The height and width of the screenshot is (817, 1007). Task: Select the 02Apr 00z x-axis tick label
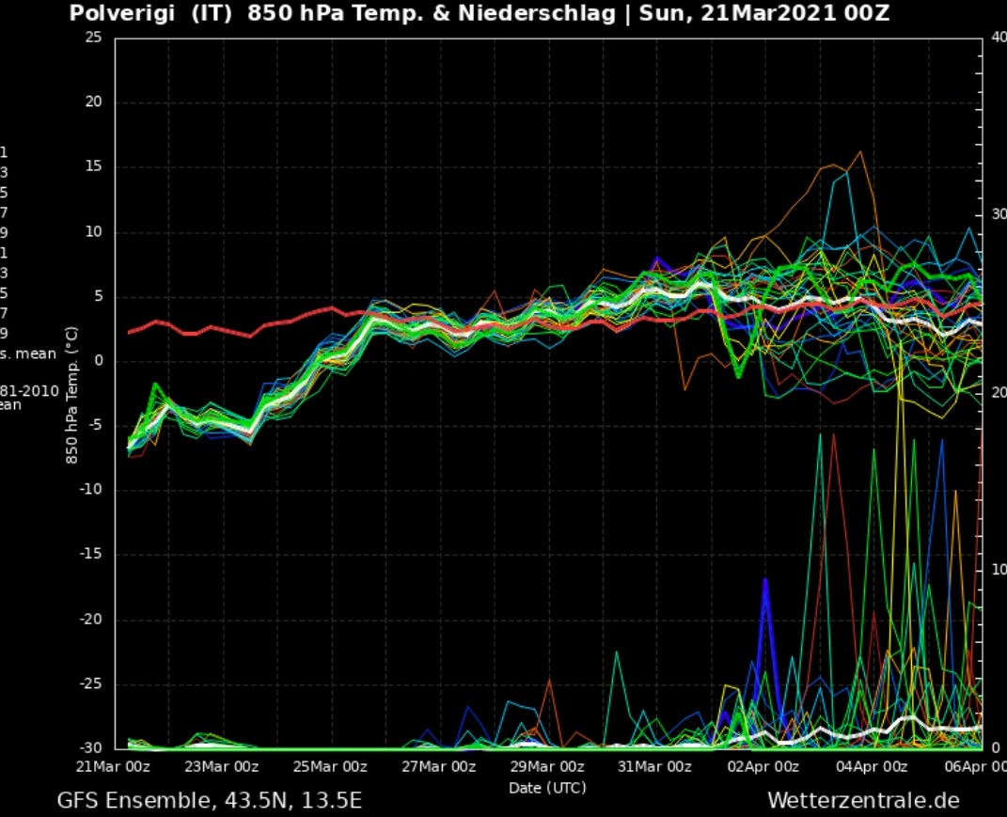(763, 766)
